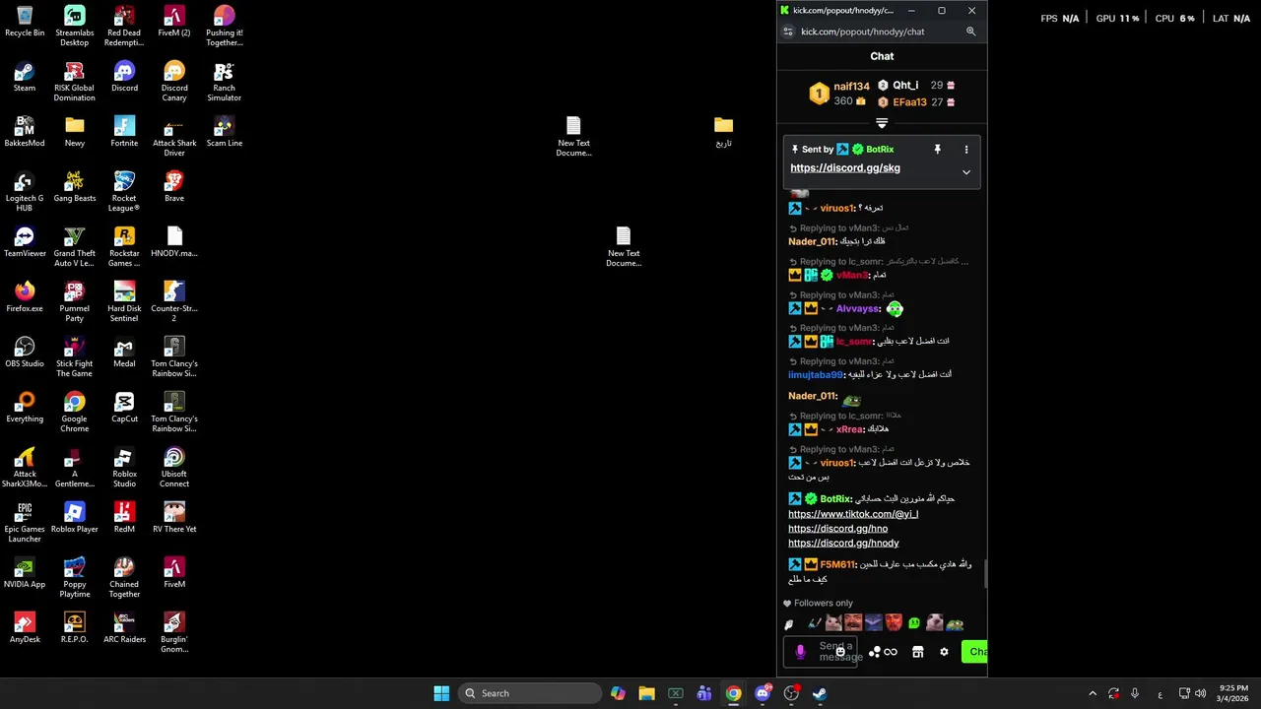Select the BakkesMod desktop icon
Viewport: 1261px width, 709px height.
coord(25,132)
